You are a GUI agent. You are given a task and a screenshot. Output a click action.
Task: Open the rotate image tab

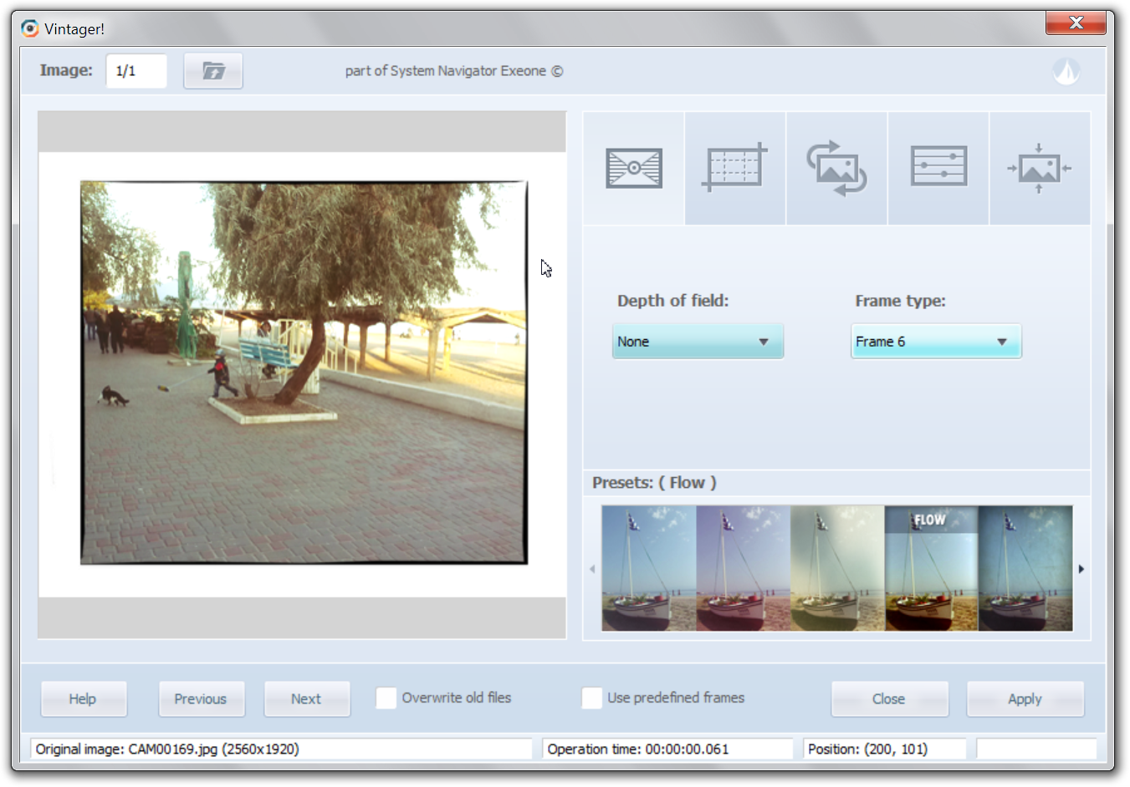click(836, 168)
